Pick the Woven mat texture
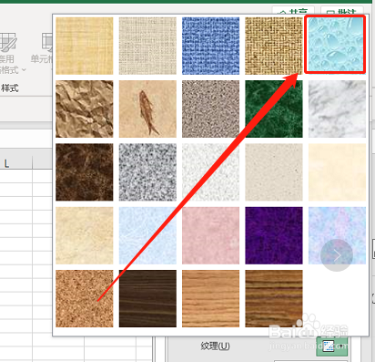This screenshot has width=375, height=362. tap(274, 46)
